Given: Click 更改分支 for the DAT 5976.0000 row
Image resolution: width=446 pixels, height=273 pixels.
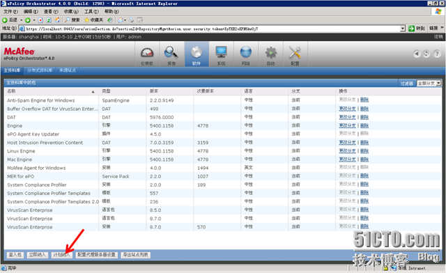Looking at the screenshot, I should coord(347,117).
